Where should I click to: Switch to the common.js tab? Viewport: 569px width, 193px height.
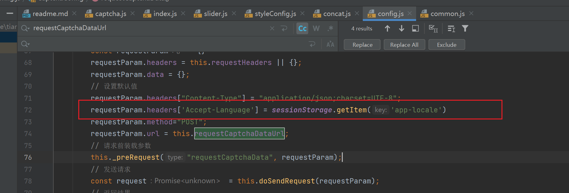pyautogui.click(x=443, y=14)
